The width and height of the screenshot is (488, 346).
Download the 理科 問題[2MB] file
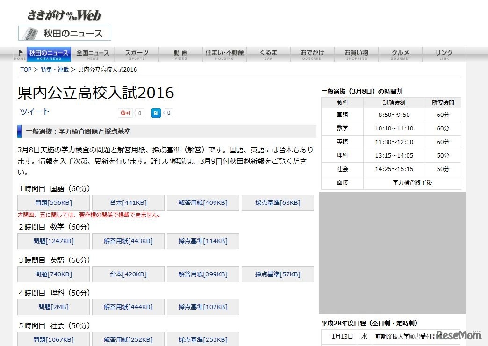click(53, 307)
